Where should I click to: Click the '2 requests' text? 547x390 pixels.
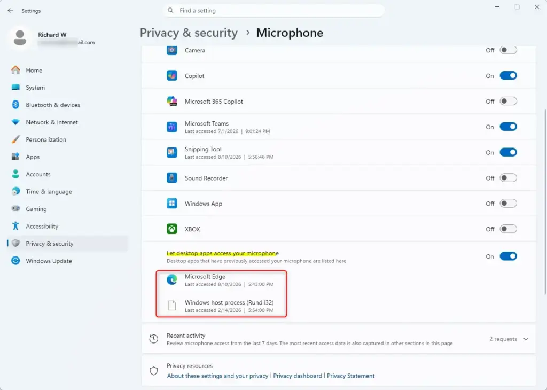[x=503, y=339]
